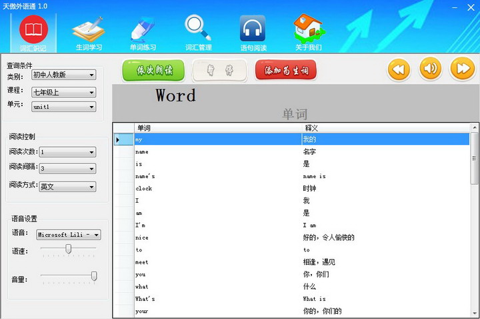Open the 关于我们 house icon
Screen dimensions: 480x319
[x=308, y=29]
